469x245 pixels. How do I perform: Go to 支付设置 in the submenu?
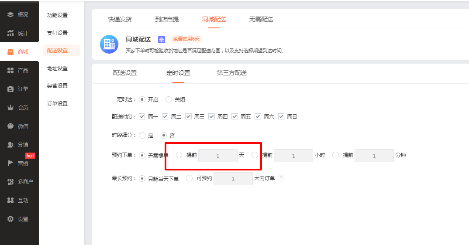[x=57, y=33]
